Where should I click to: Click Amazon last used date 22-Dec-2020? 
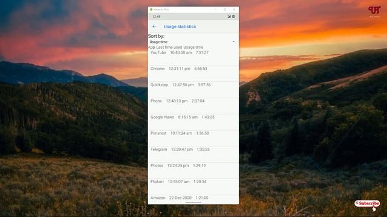pyautogui.click(x=180, y=198)
